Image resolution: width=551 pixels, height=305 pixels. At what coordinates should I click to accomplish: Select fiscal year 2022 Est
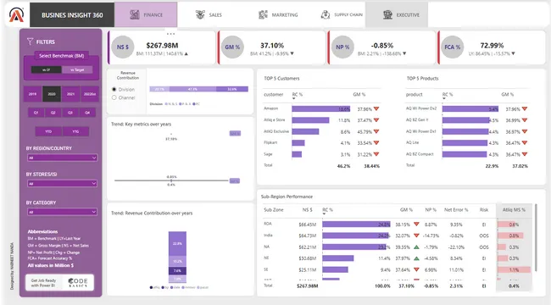[x=90, y=94]
